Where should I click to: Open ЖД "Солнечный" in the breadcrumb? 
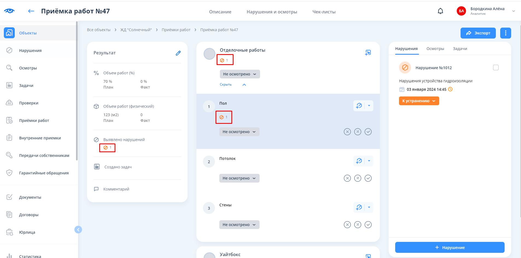click(136, 30)
